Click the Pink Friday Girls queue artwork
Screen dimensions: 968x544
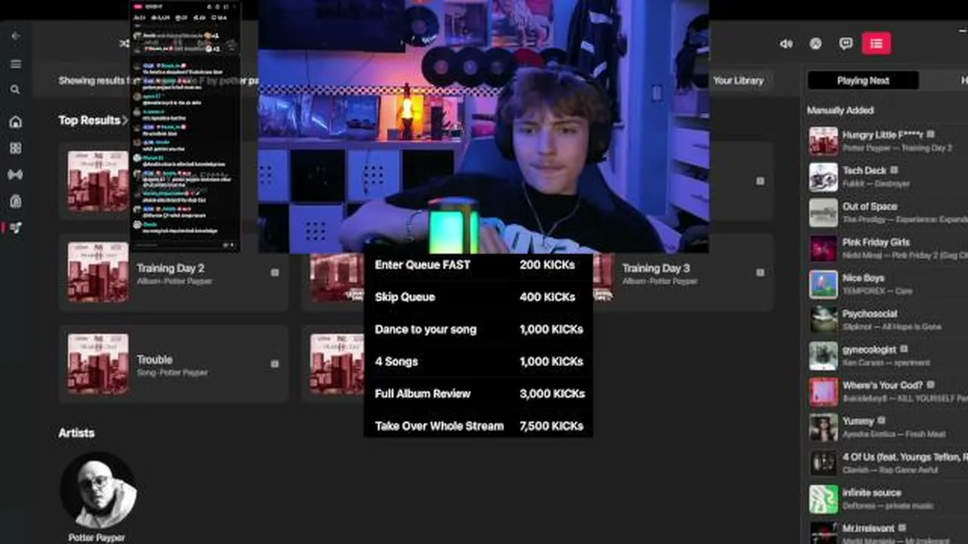pyautogui.click(x=824, y=249)
